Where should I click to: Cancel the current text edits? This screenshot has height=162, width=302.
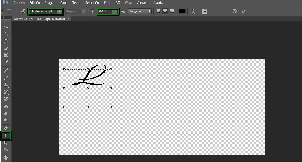coord(235,11)
